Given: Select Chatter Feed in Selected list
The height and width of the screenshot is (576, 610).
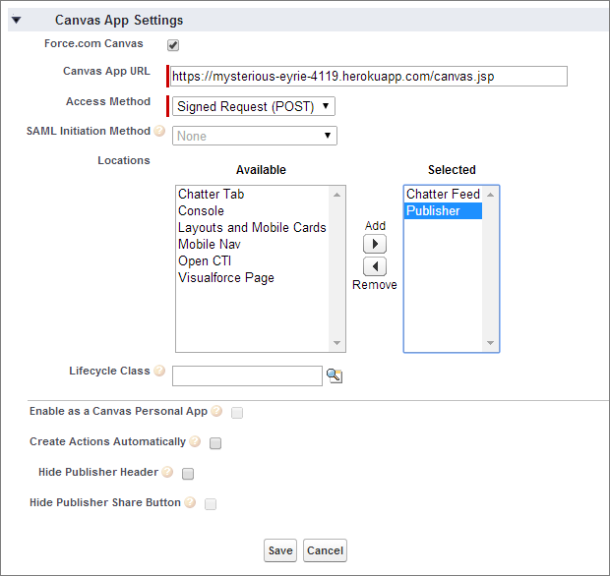Looking at the screenshot, I should [443, 194].
